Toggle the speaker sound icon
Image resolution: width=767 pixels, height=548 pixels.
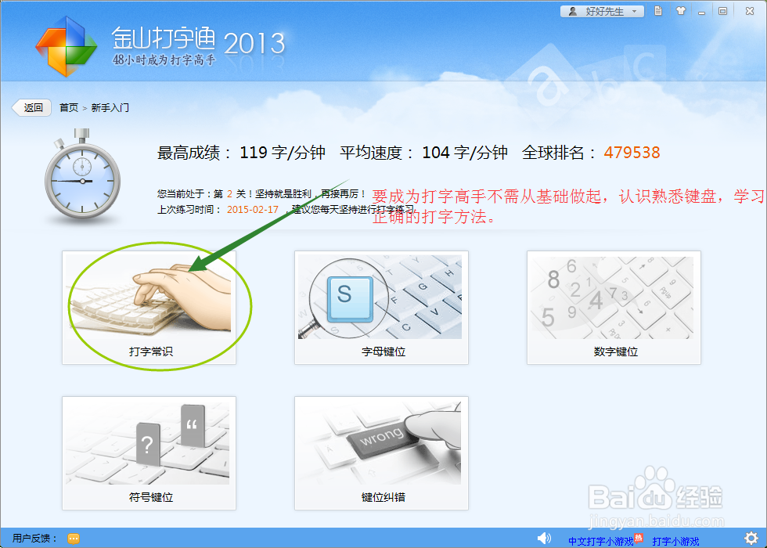[x=544, y=539]
